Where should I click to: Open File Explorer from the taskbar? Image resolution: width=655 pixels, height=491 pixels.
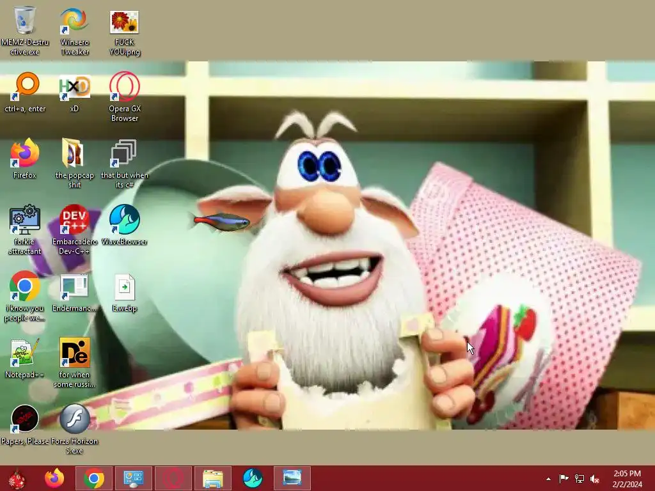tap(213, 478)
